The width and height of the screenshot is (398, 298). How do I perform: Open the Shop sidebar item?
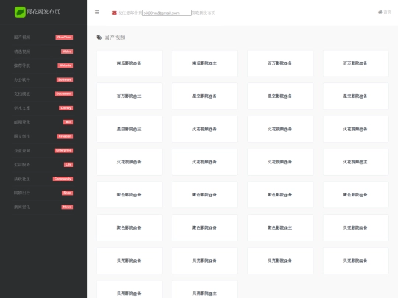[x=43, y=193]
